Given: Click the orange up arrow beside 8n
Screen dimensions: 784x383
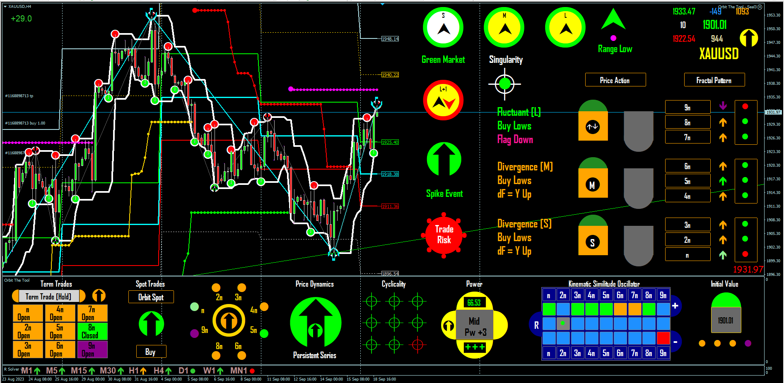Looking at the screenshot, I should point(723,122).
